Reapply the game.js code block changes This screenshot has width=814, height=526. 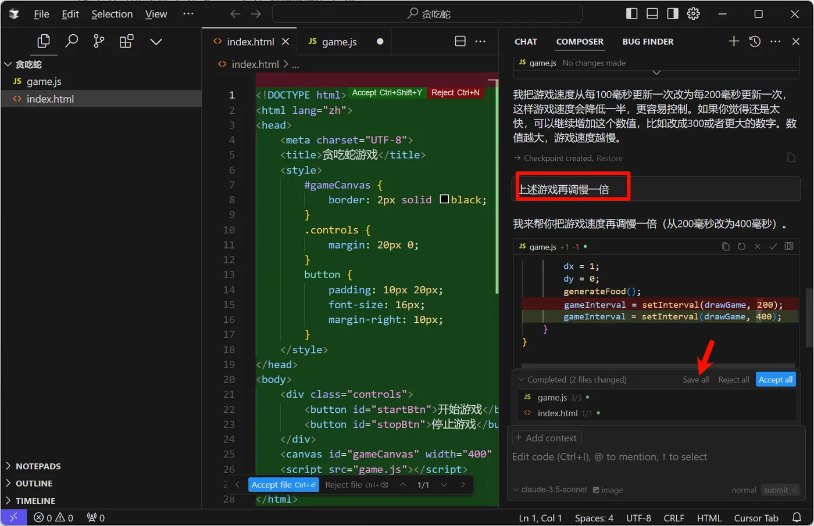pyautogui.click(x=741, y=246)
